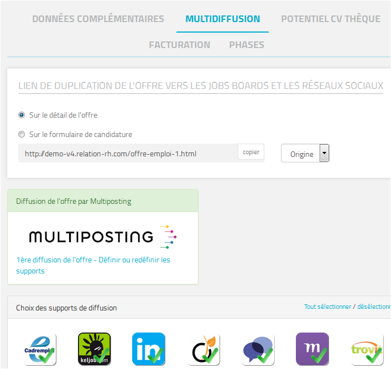This screenshot has width=391, height=369.
Task: Toggle the orange leaf job board icon
Action: click(204, 349)
